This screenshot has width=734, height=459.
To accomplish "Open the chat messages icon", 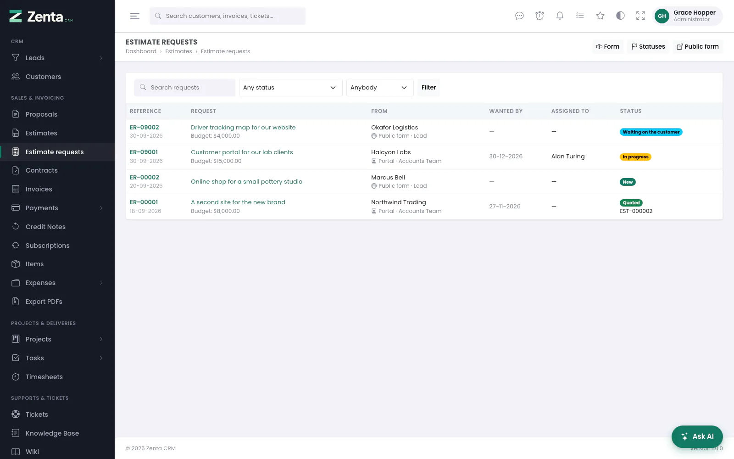I will pyautogui.click(x=519, y=16).
